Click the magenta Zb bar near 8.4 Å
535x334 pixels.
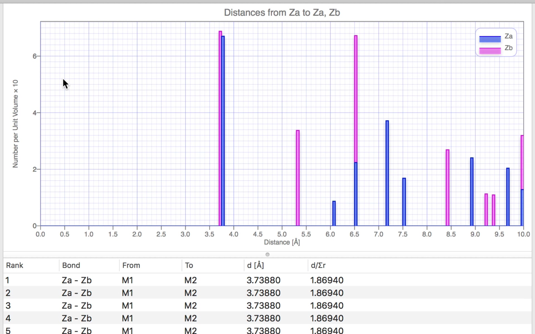pos(448,188)
